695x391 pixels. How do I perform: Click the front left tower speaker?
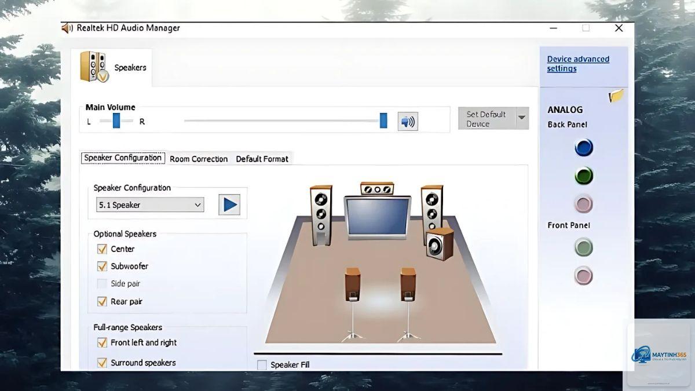[x=321, y=215]
